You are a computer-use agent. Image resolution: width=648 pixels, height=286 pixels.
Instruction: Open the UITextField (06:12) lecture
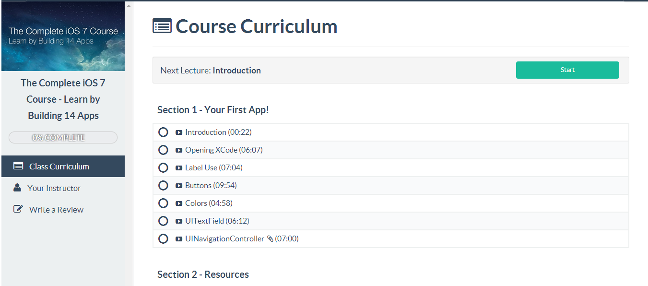217,221
